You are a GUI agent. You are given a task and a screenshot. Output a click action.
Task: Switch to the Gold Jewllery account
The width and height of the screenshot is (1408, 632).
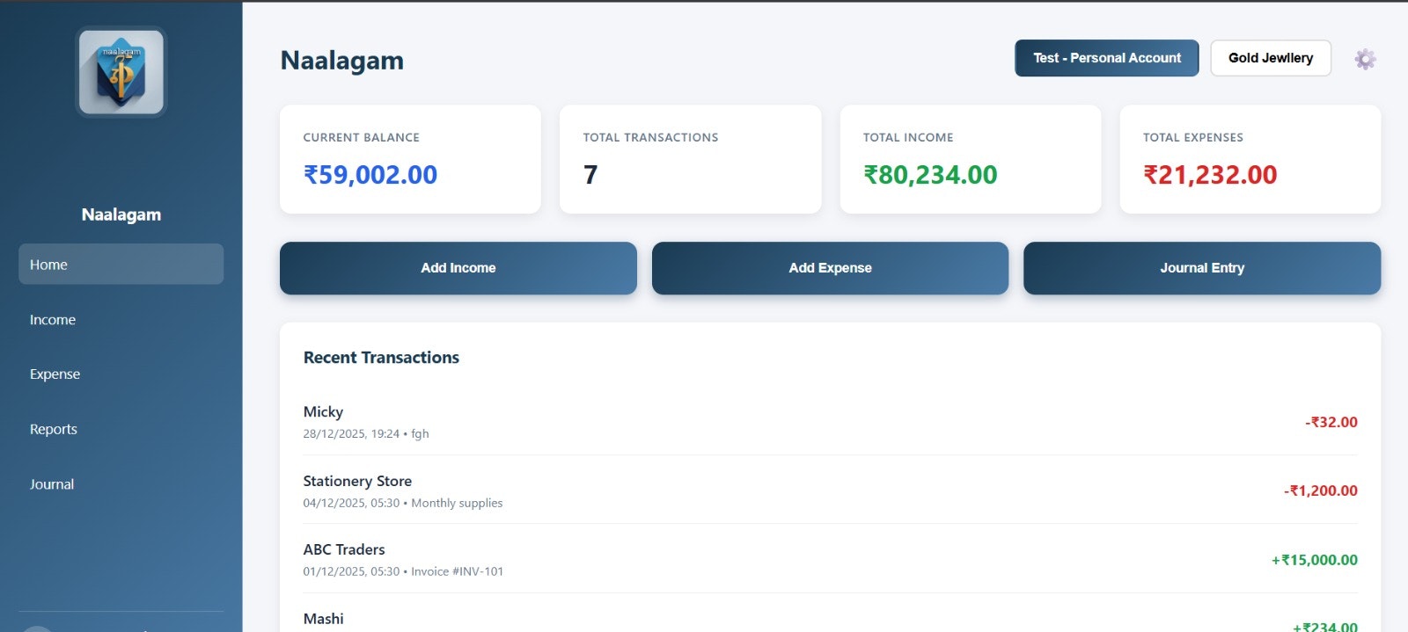tap(1270, 58)
